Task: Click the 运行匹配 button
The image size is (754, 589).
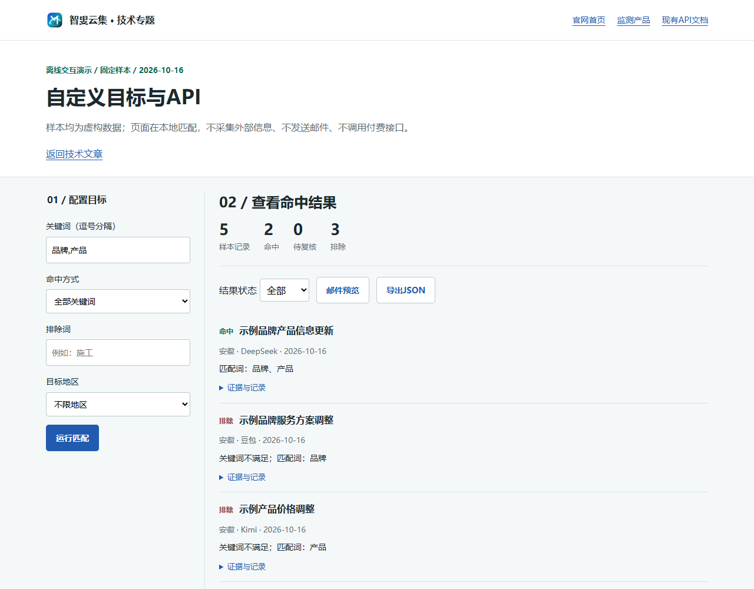Action: (72, 438)
